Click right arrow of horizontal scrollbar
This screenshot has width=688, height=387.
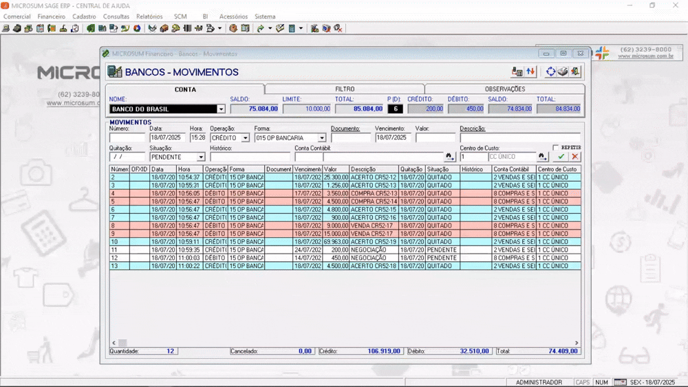577,343
